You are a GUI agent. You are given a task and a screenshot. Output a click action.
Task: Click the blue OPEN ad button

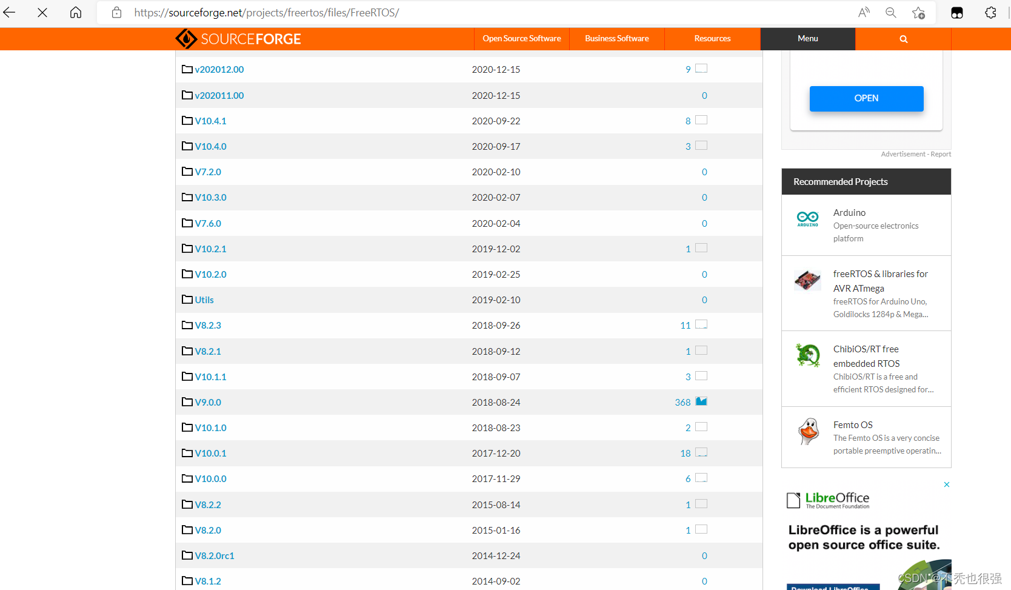click(866, 98)
